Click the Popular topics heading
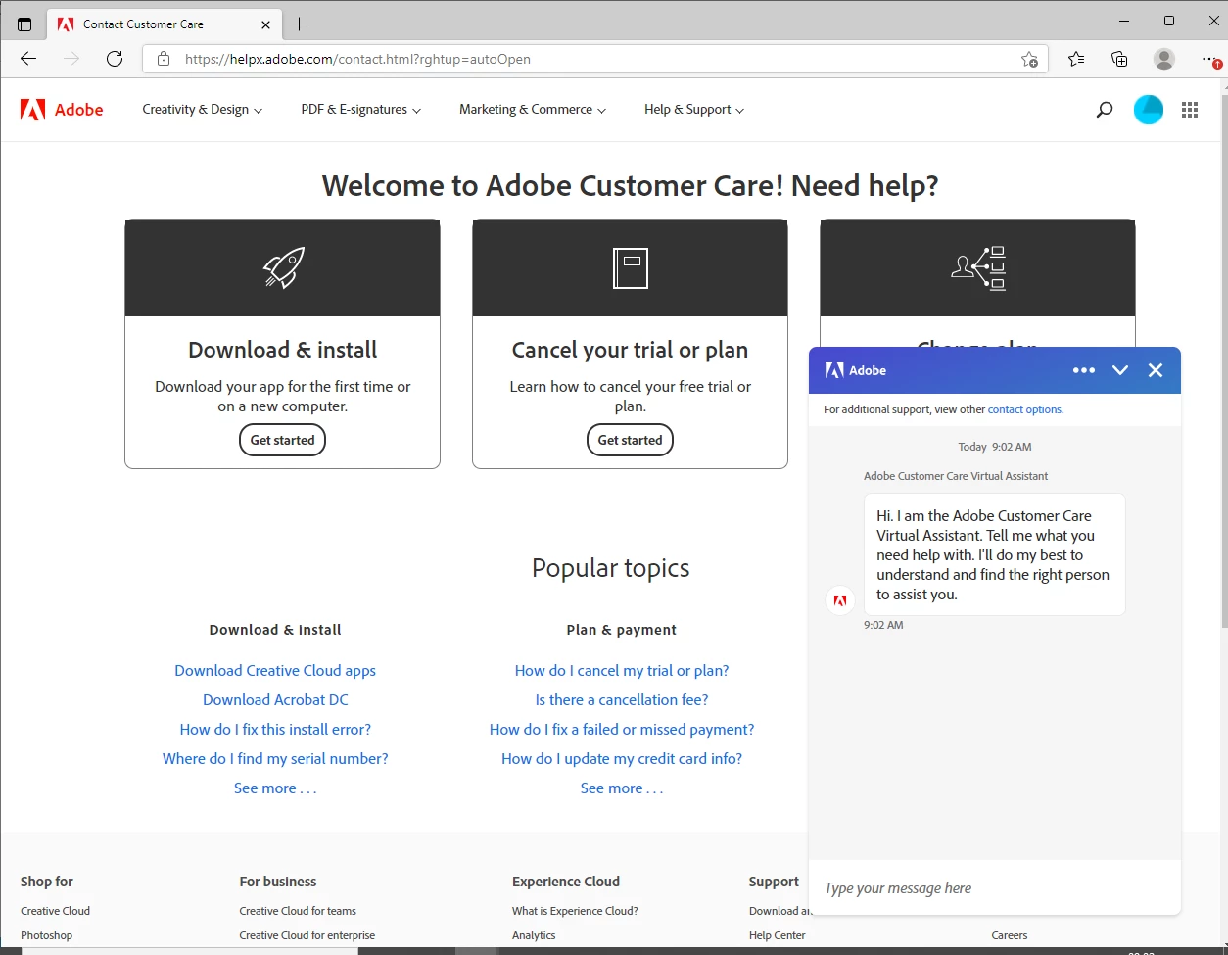 [x=611, y=568]
